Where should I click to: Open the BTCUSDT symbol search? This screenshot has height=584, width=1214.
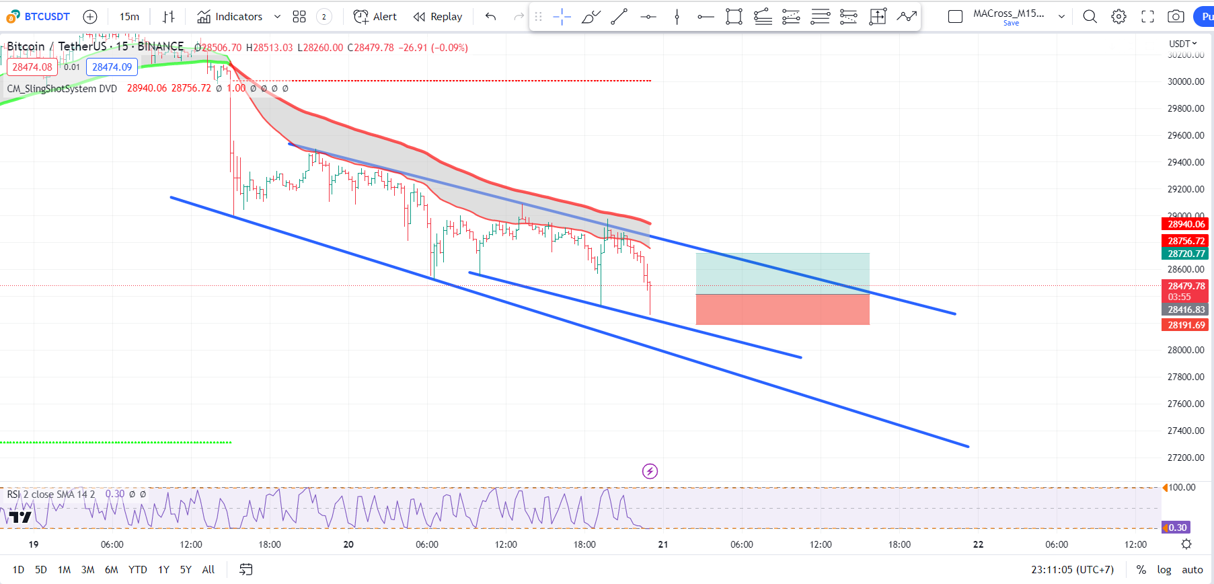[38, 17]
